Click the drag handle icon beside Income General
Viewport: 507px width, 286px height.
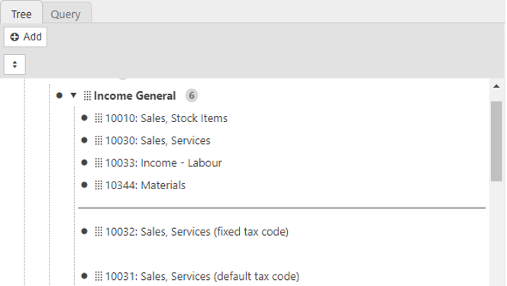pyautogui.click(x=87, y=96)
